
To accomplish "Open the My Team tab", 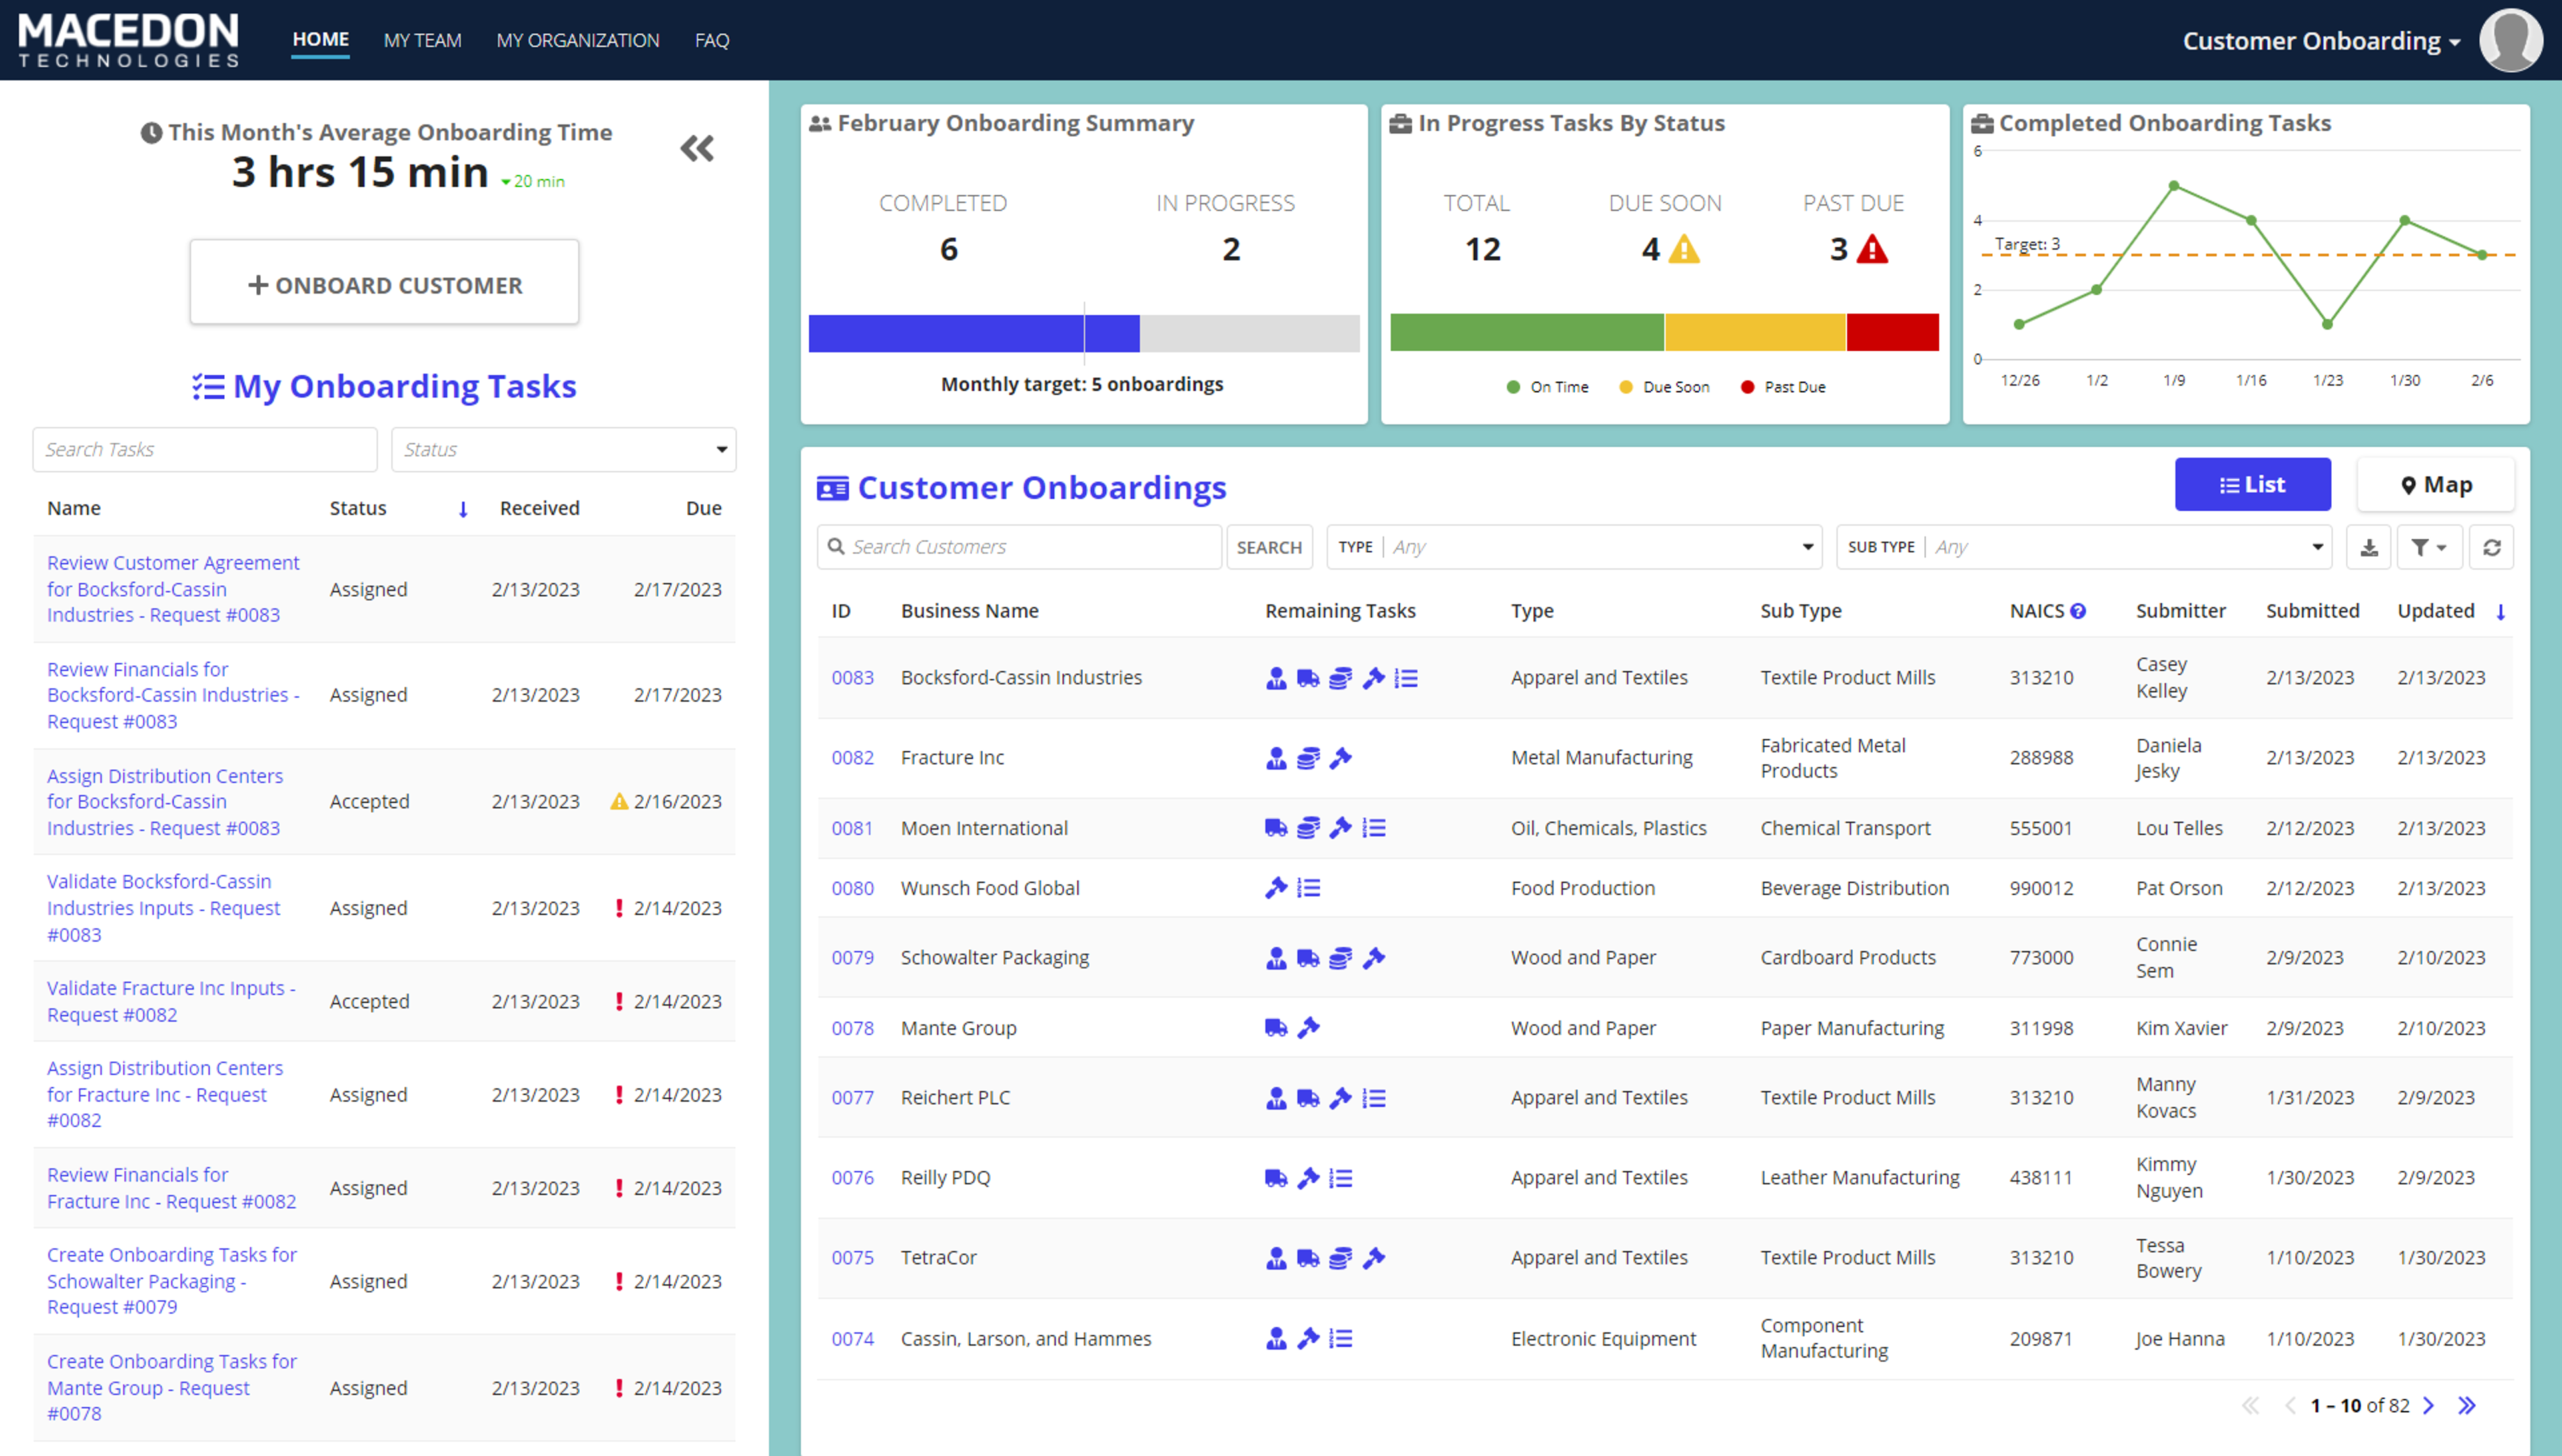I will tap(422, 41).
